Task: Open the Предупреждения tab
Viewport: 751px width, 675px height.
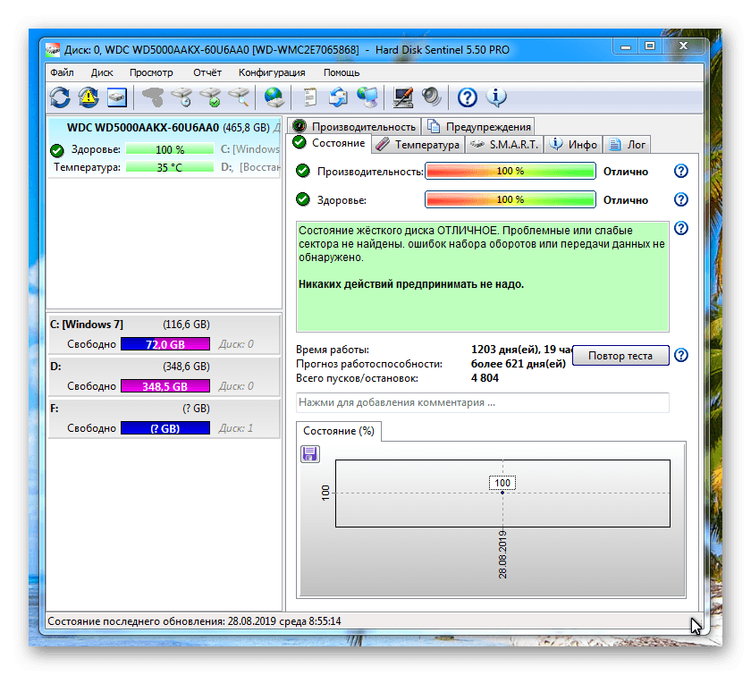Action: point(480,126)
